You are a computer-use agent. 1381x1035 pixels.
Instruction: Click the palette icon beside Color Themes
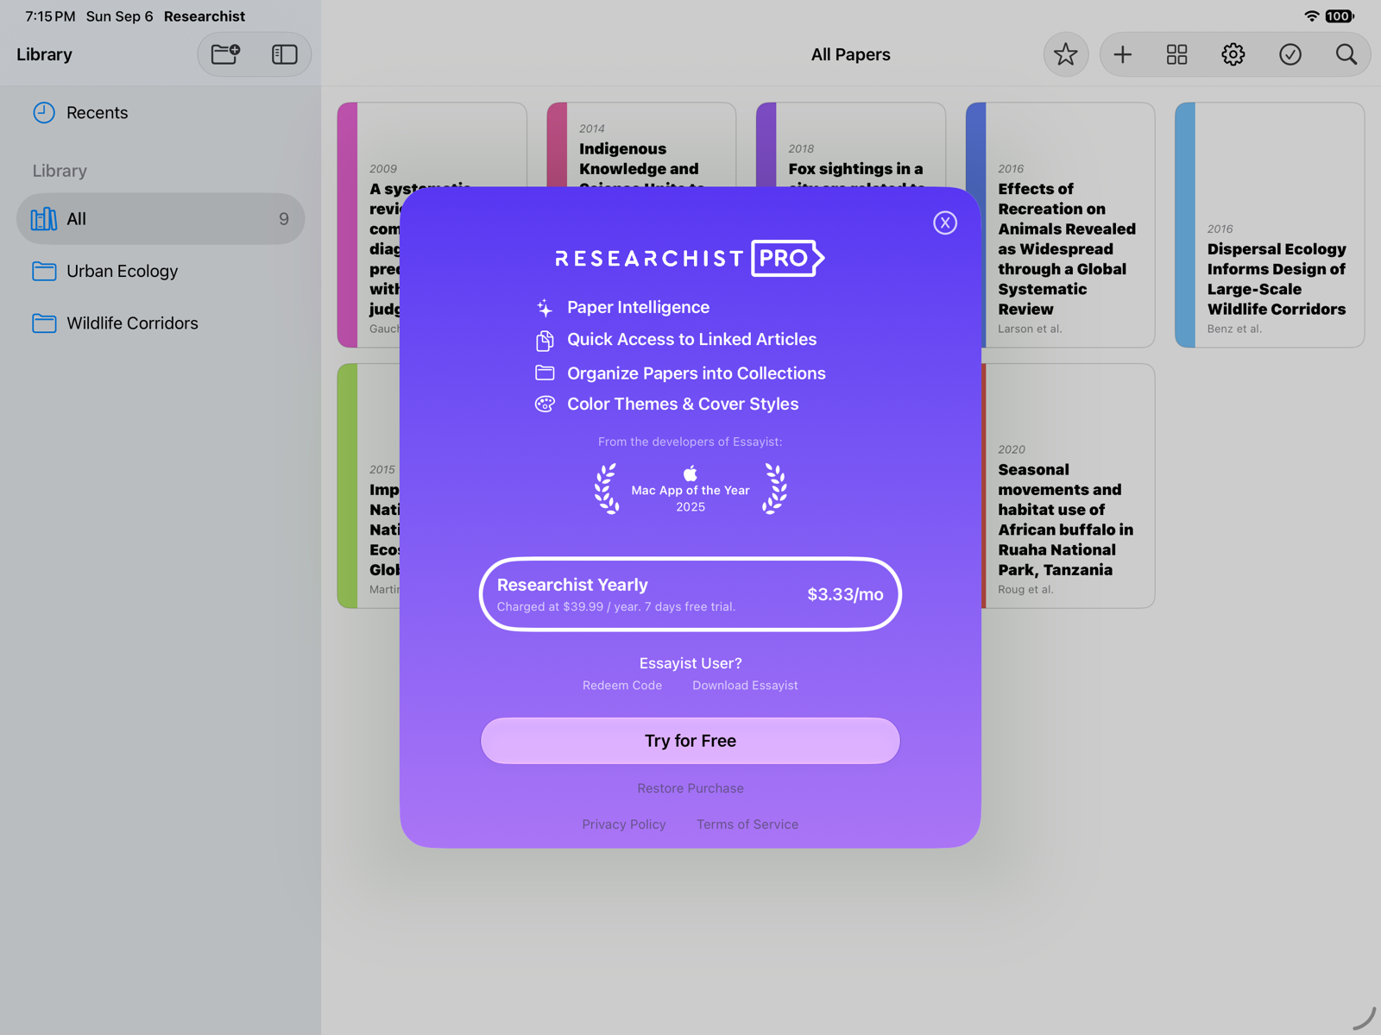click(x=545, y=404)
